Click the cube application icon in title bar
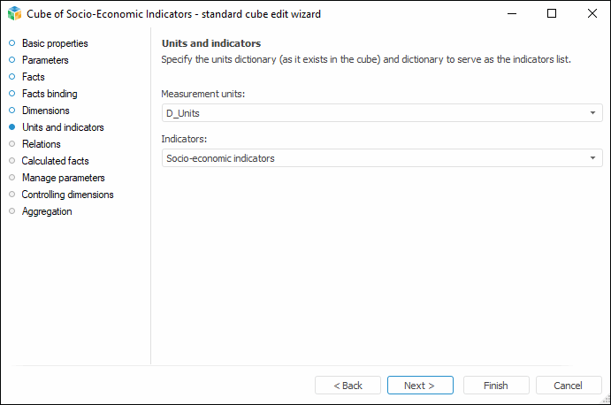 (x=14, y=13)
